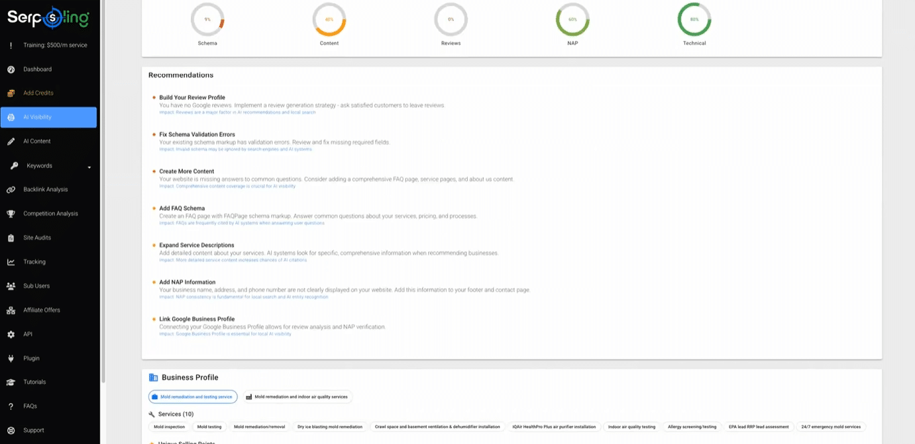Click the Indoor air quality testing chip
The width and height of the screenshot is (915, 444).
631,427
